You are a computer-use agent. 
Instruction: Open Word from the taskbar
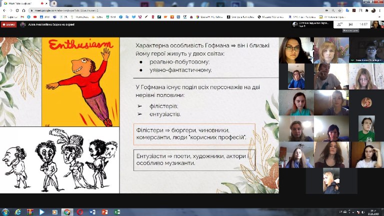92,212
